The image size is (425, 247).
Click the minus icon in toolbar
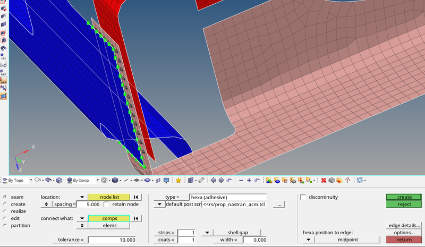241,181
